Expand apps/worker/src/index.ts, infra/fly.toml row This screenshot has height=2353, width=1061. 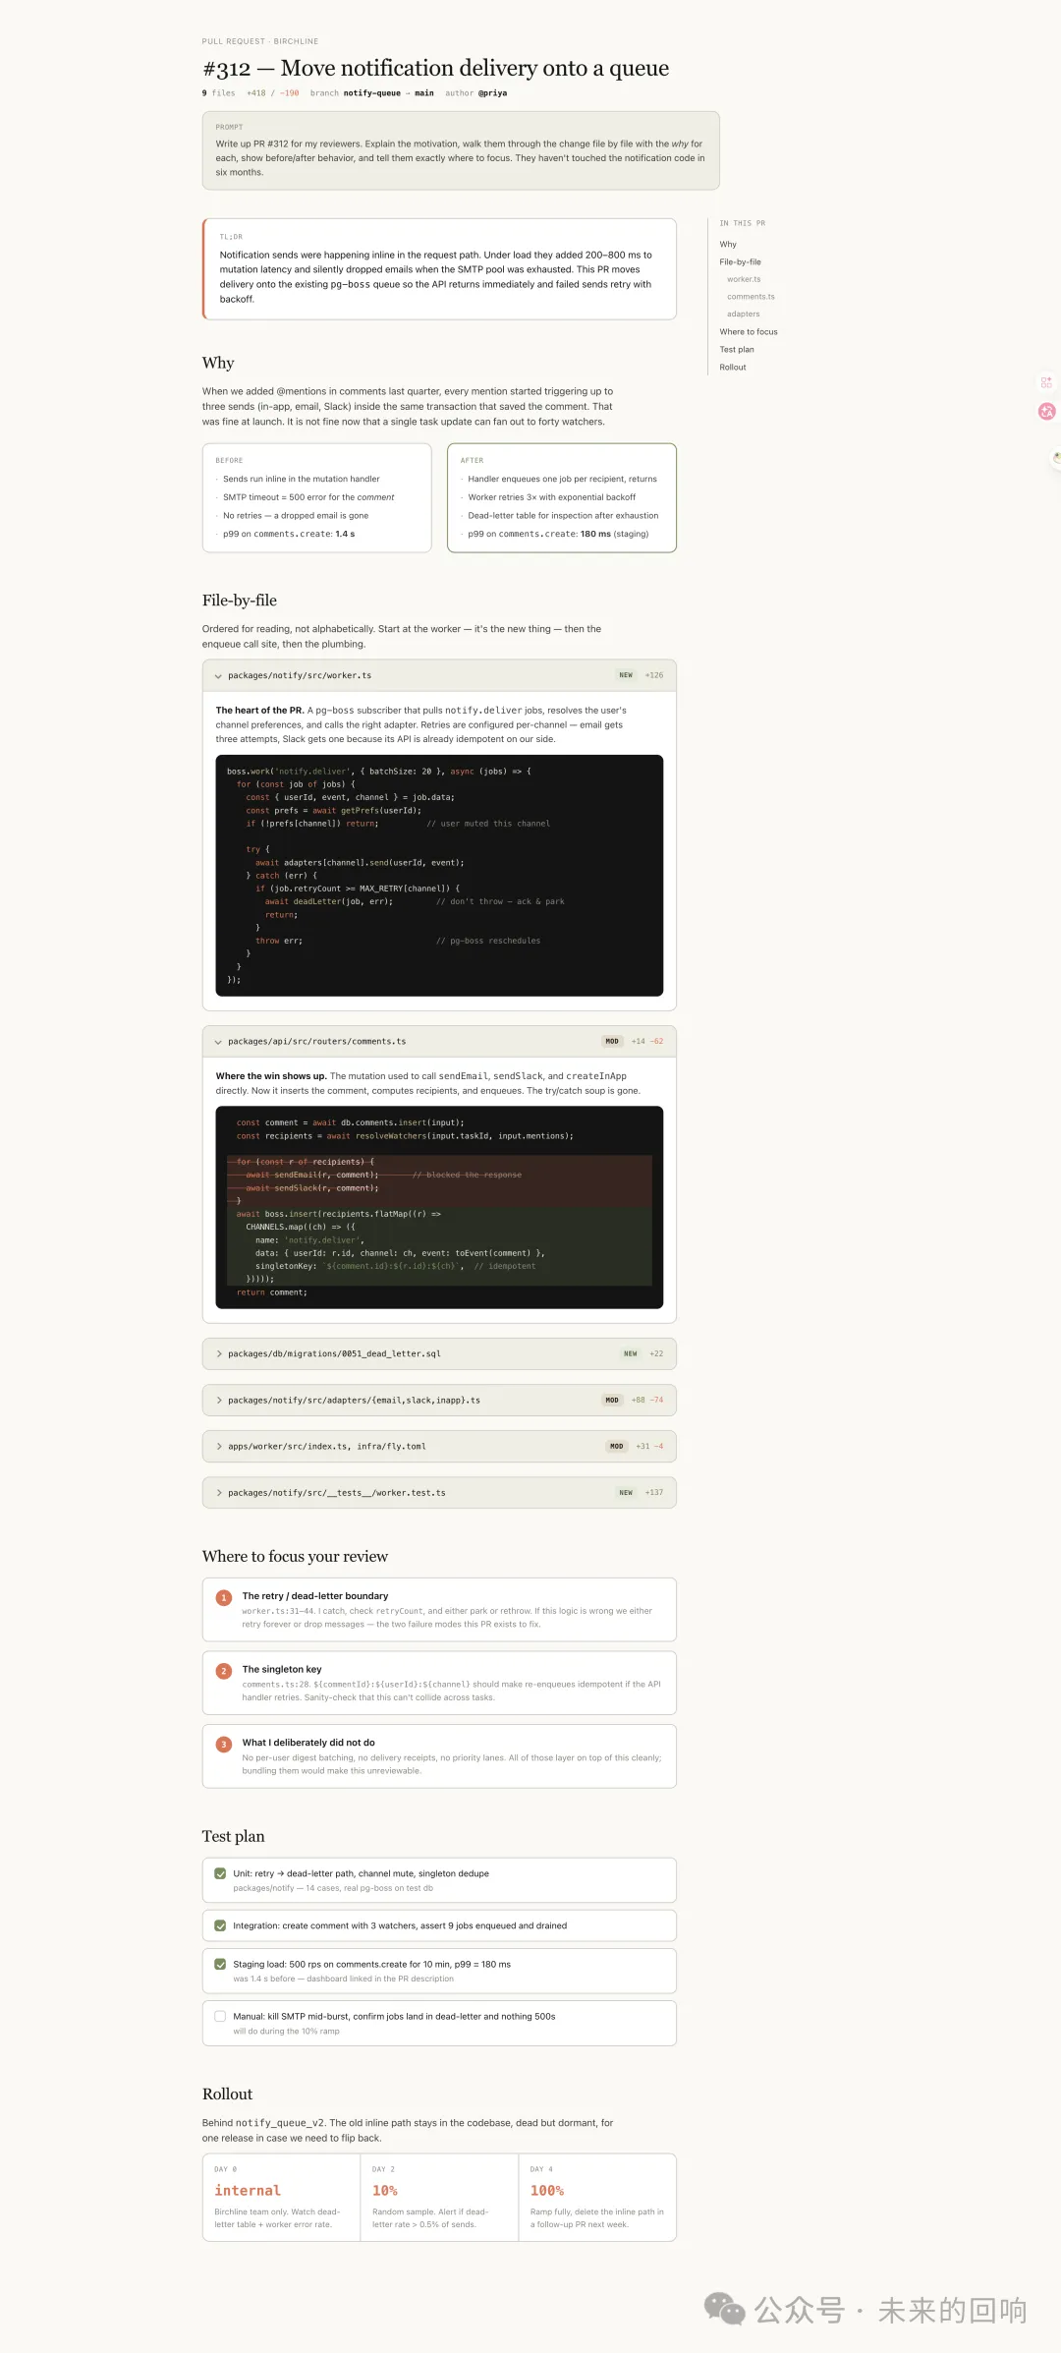[x=439, y=1447]
